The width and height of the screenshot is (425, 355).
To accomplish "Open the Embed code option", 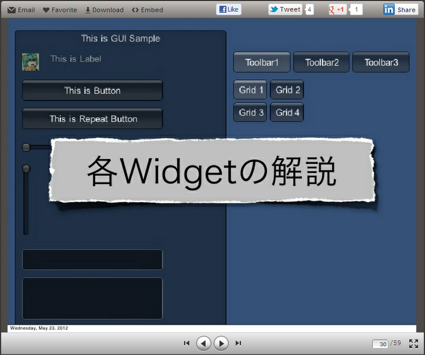I will [x=135, y=10].
